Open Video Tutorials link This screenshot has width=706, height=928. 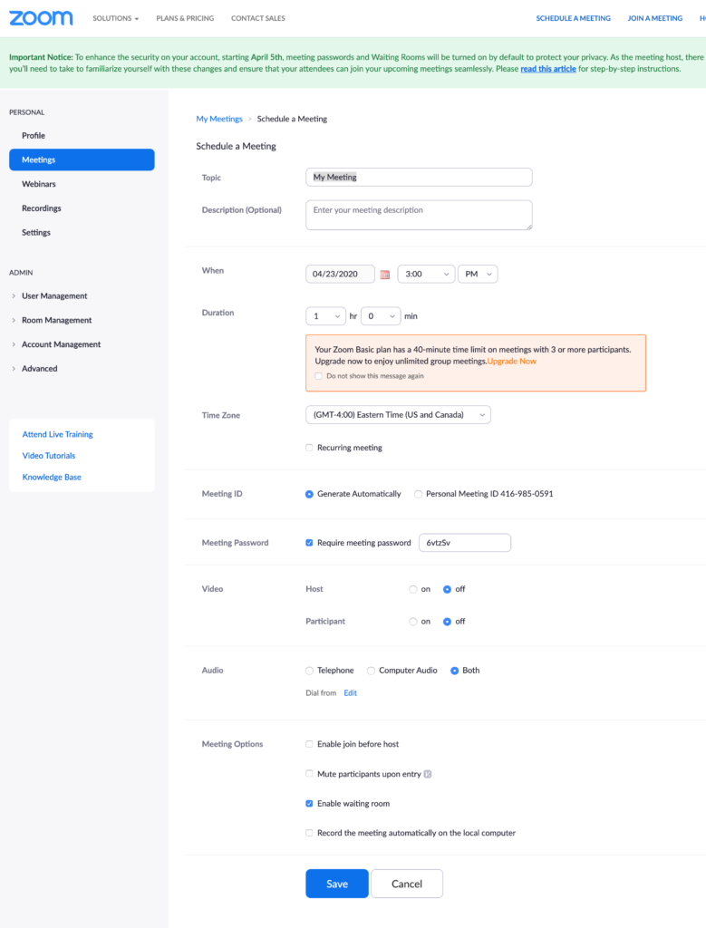tap(49, 456)
